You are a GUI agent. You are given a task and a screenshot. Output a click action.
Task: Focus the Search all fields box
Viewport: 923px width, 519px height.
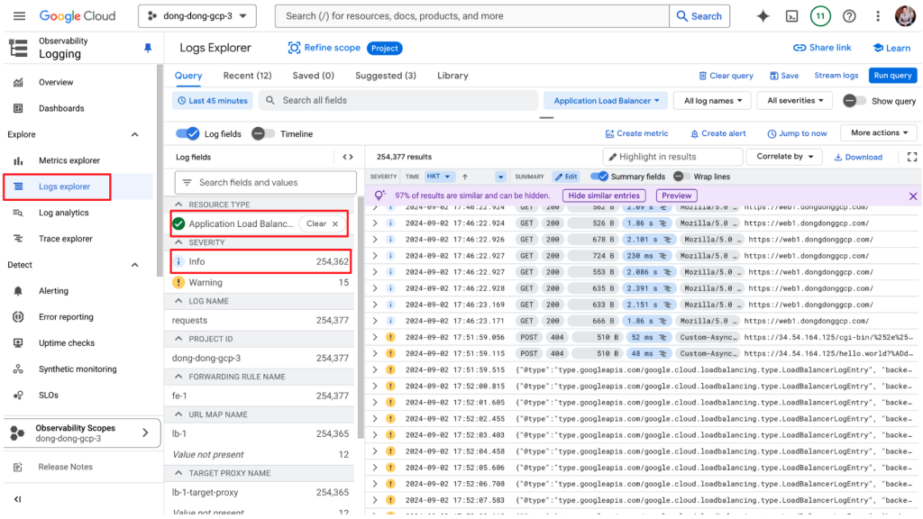(x=398, y=101)
